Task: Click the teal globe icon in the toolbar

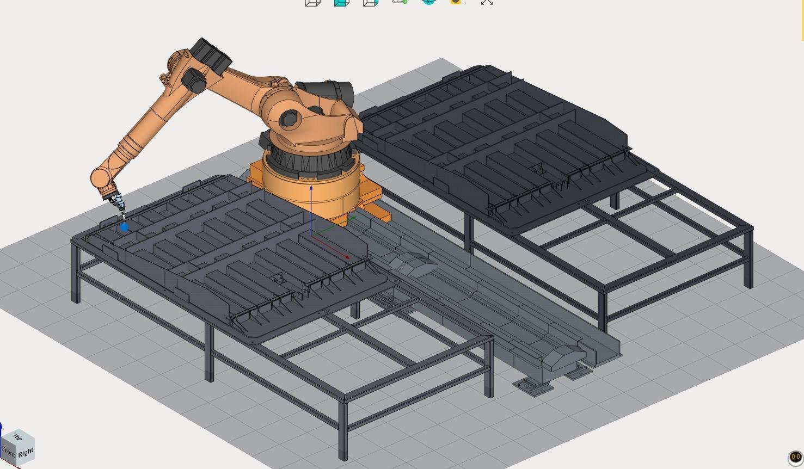Action: [x=428, y=3]
